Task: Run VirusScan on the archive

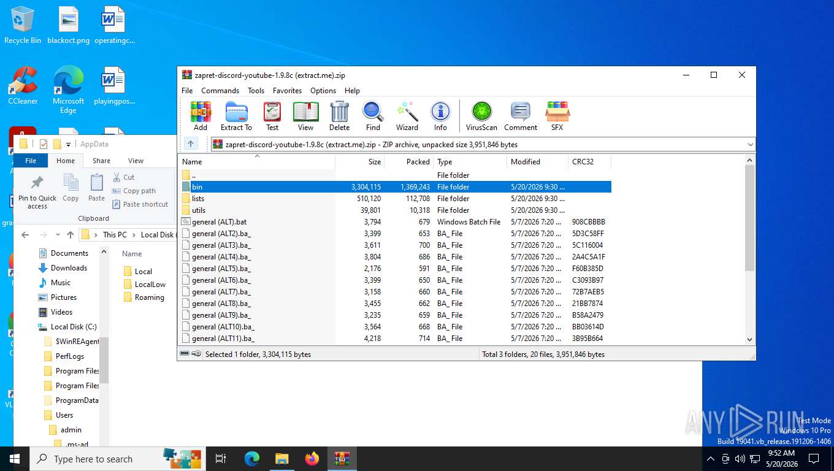Action: point(481,116)
